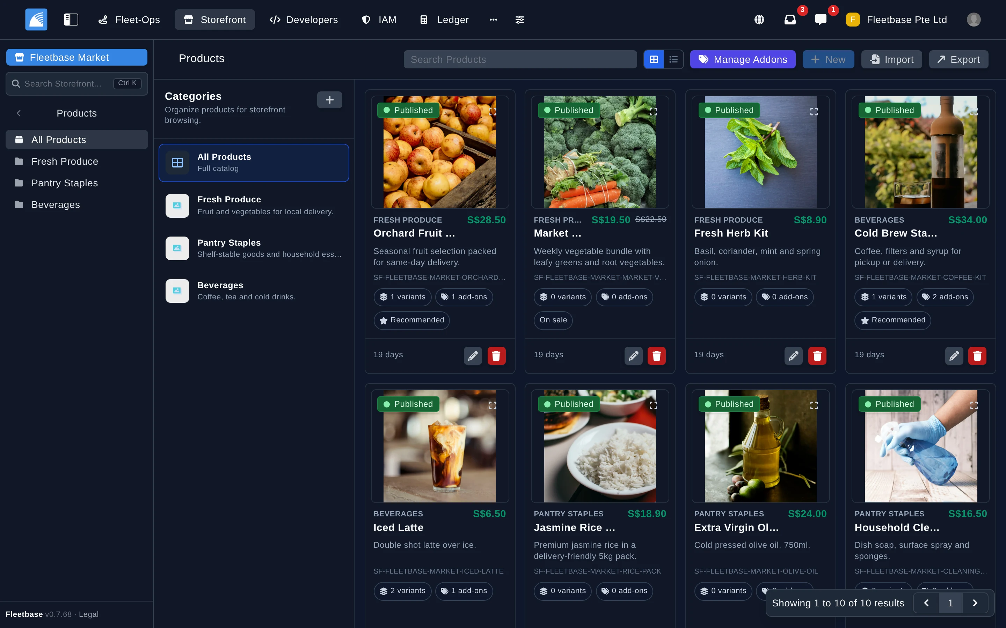The height and width of the screenshot is (628, 1006).
Task: Click the Export button
Action: 958,59
